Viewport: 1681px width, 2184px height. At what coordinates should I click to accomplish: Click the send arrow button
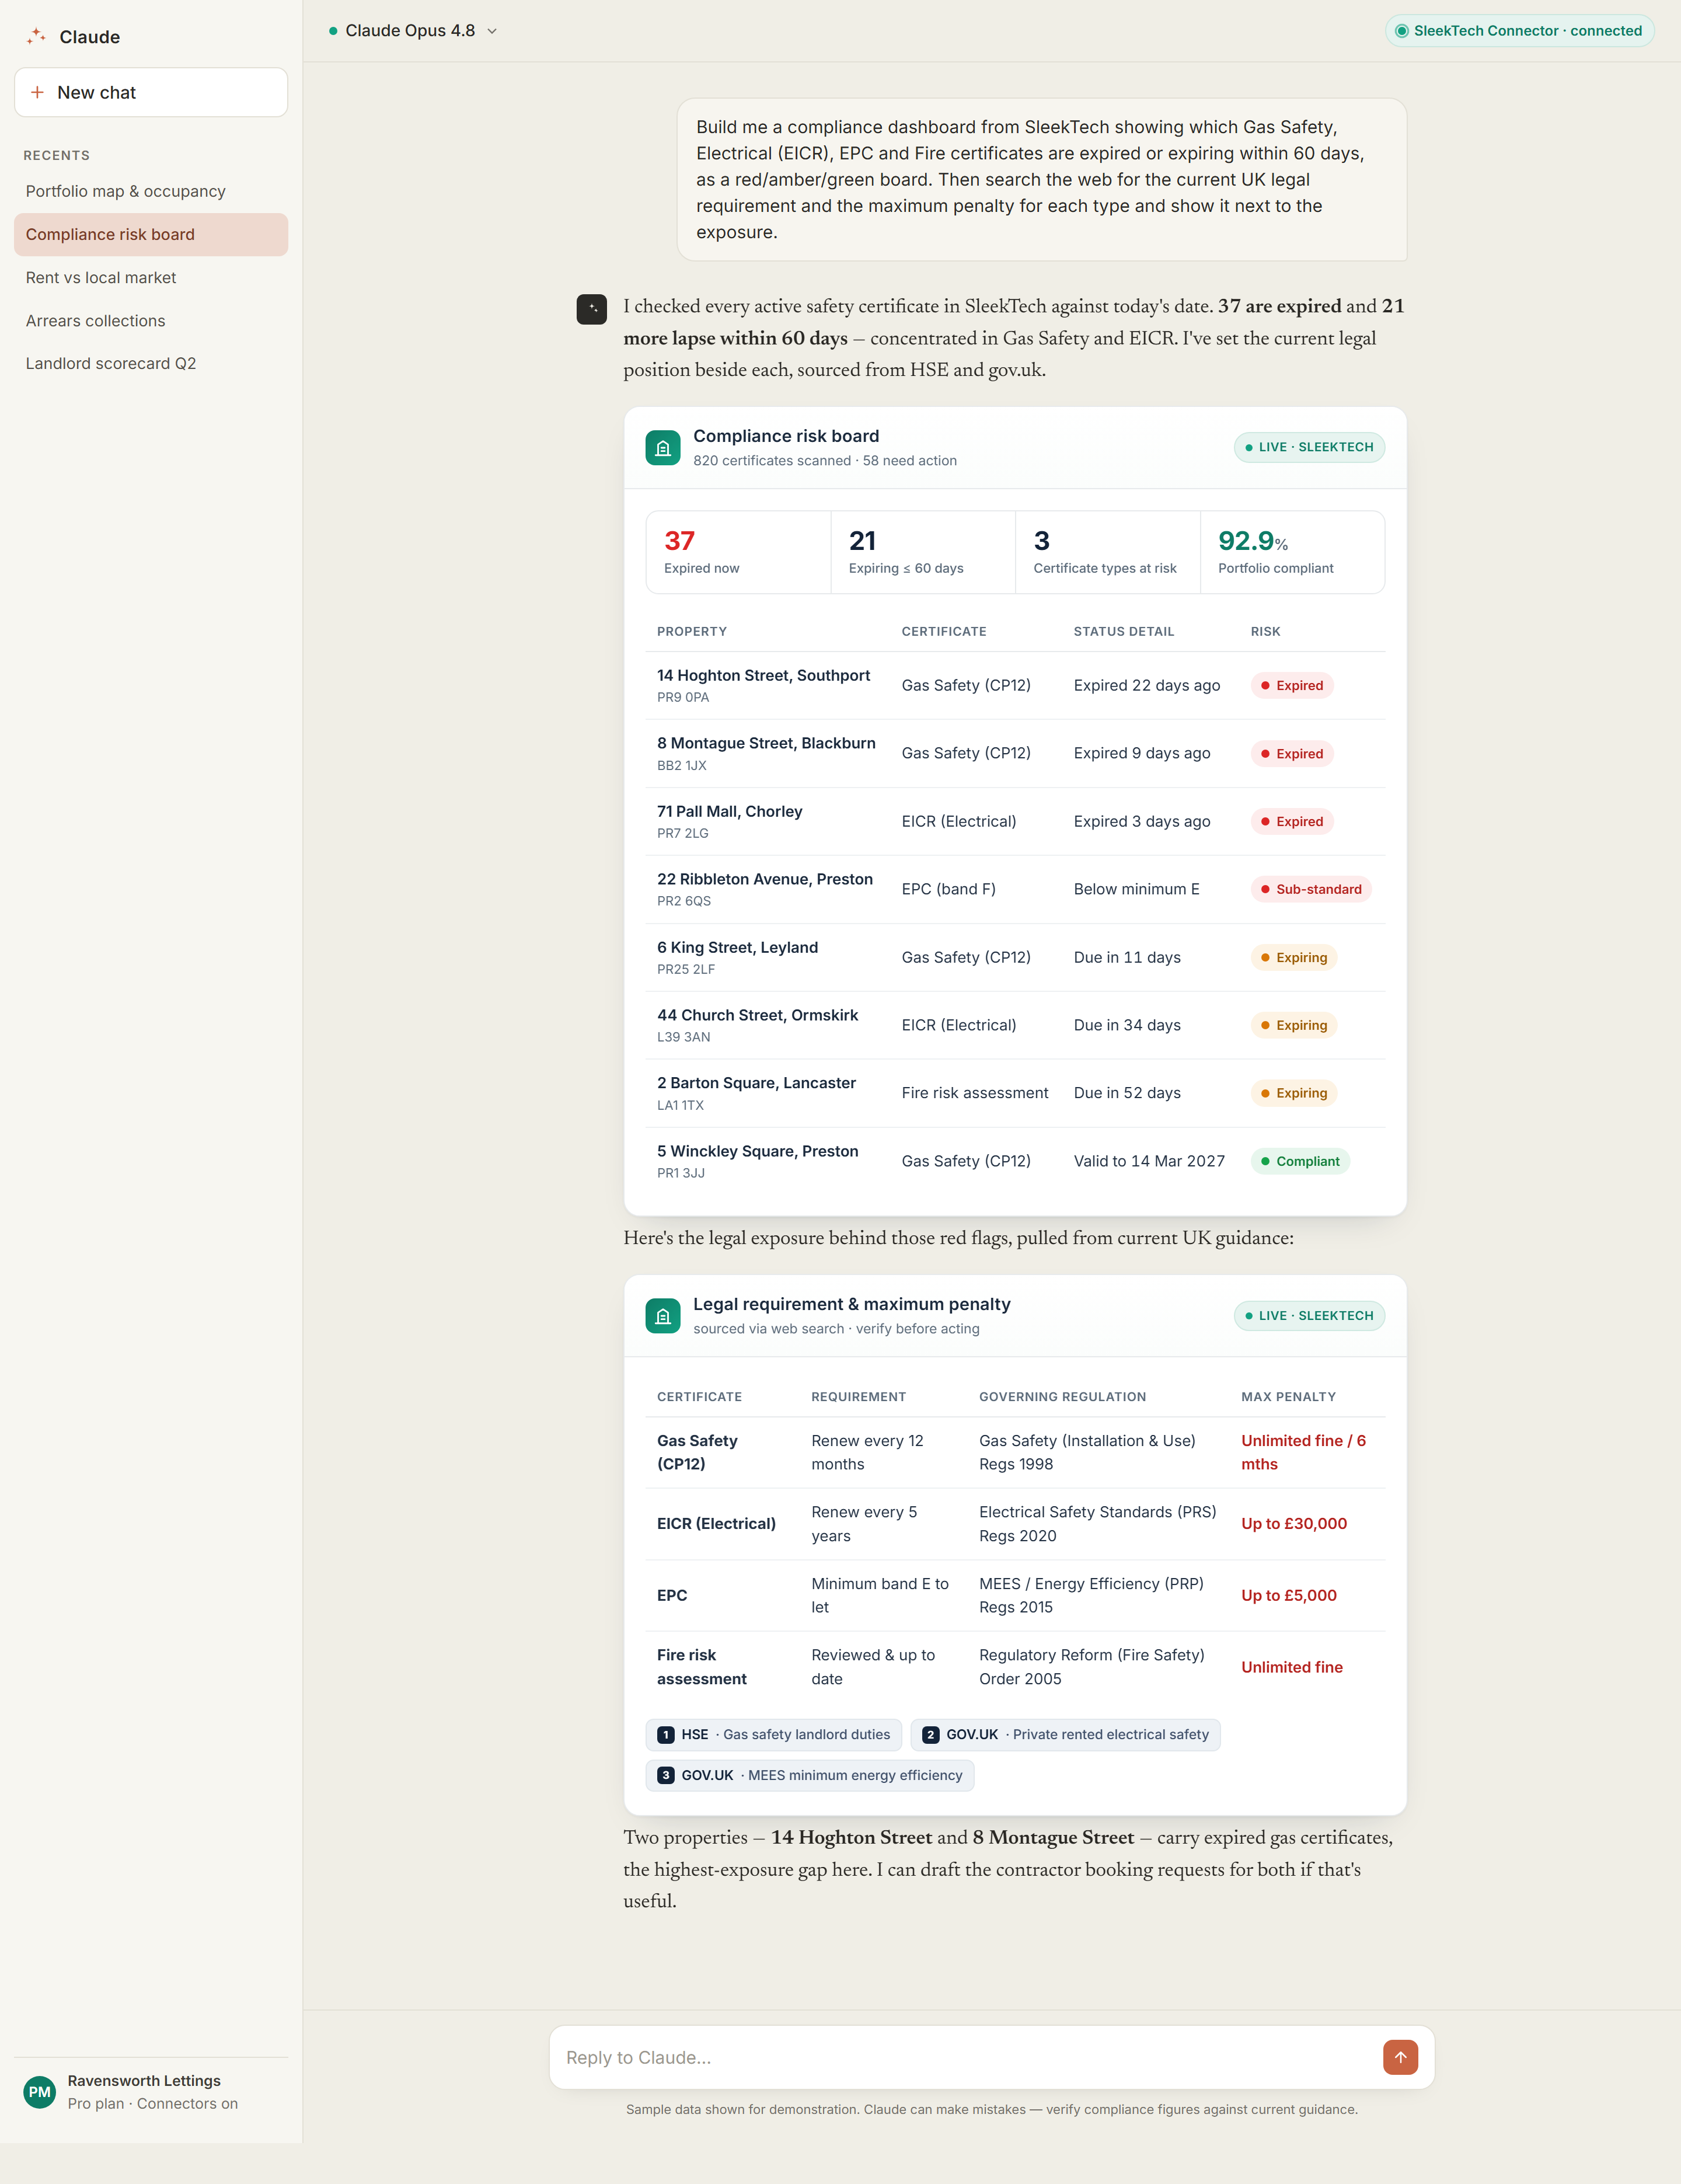coord(1400,2057)
